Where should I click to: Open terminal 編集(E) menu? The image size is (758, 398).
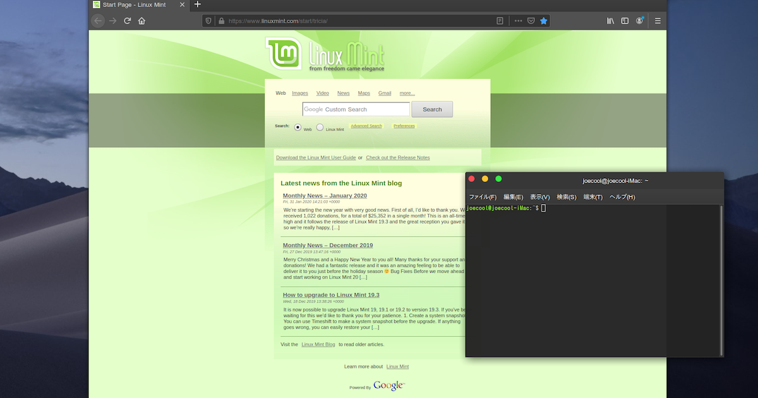click(x=513, y=197)
